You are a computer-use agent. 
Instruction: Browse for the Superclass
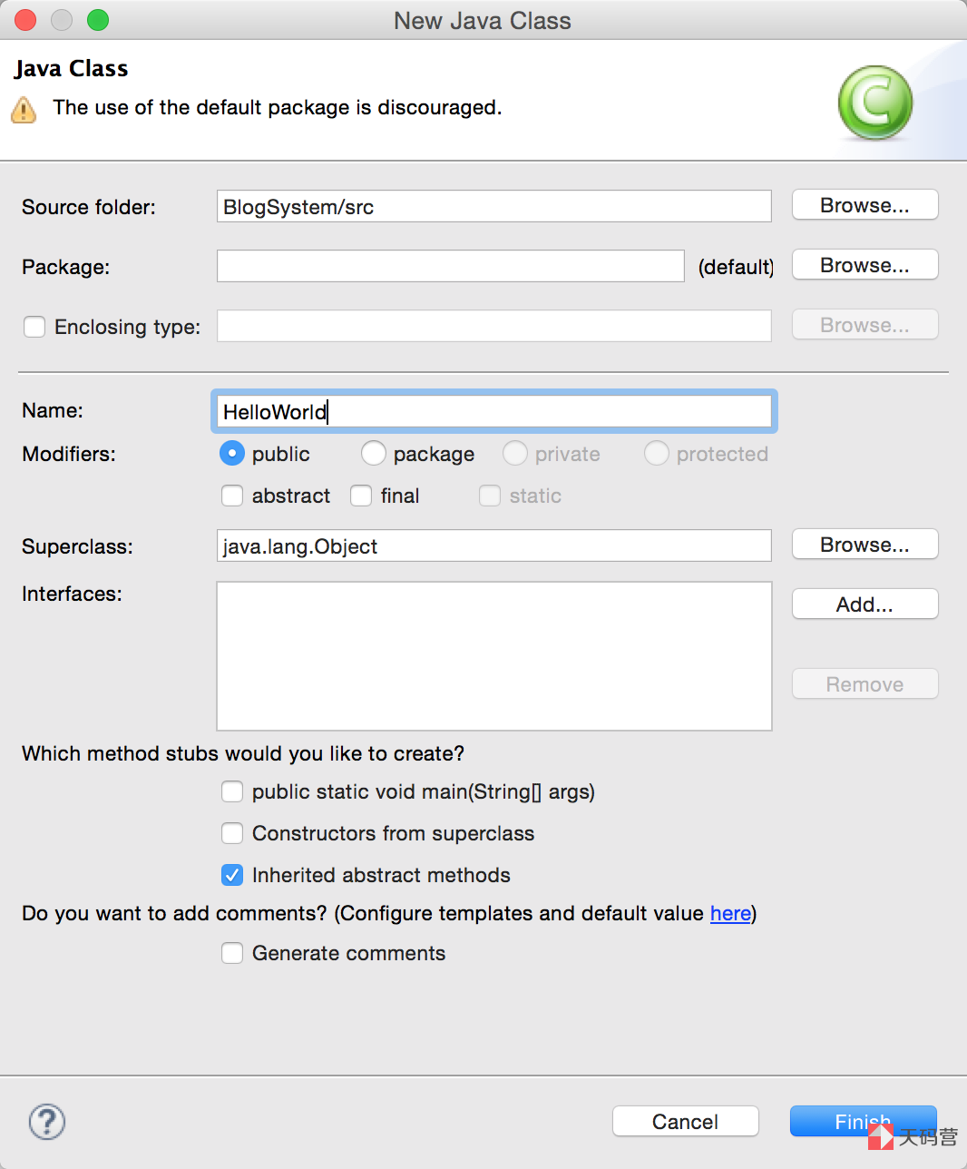point(864,545)
